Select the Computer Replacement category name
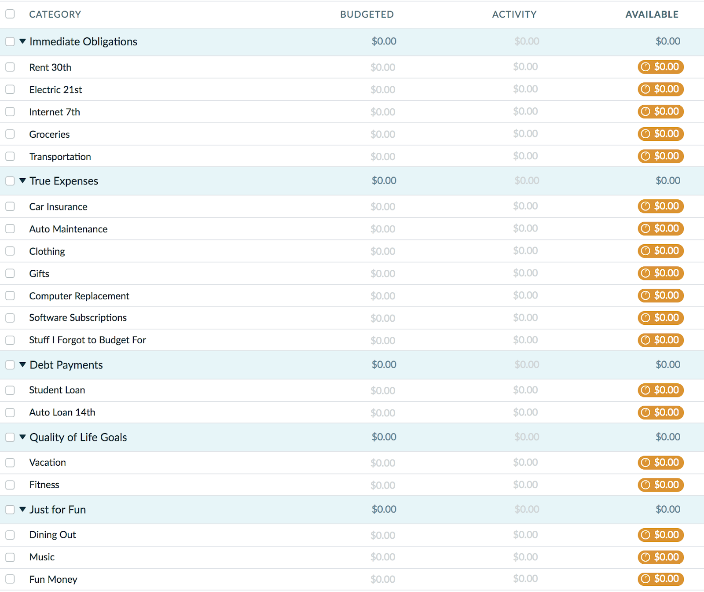Viewport: 704px width, 592px height. coord(79,296)
